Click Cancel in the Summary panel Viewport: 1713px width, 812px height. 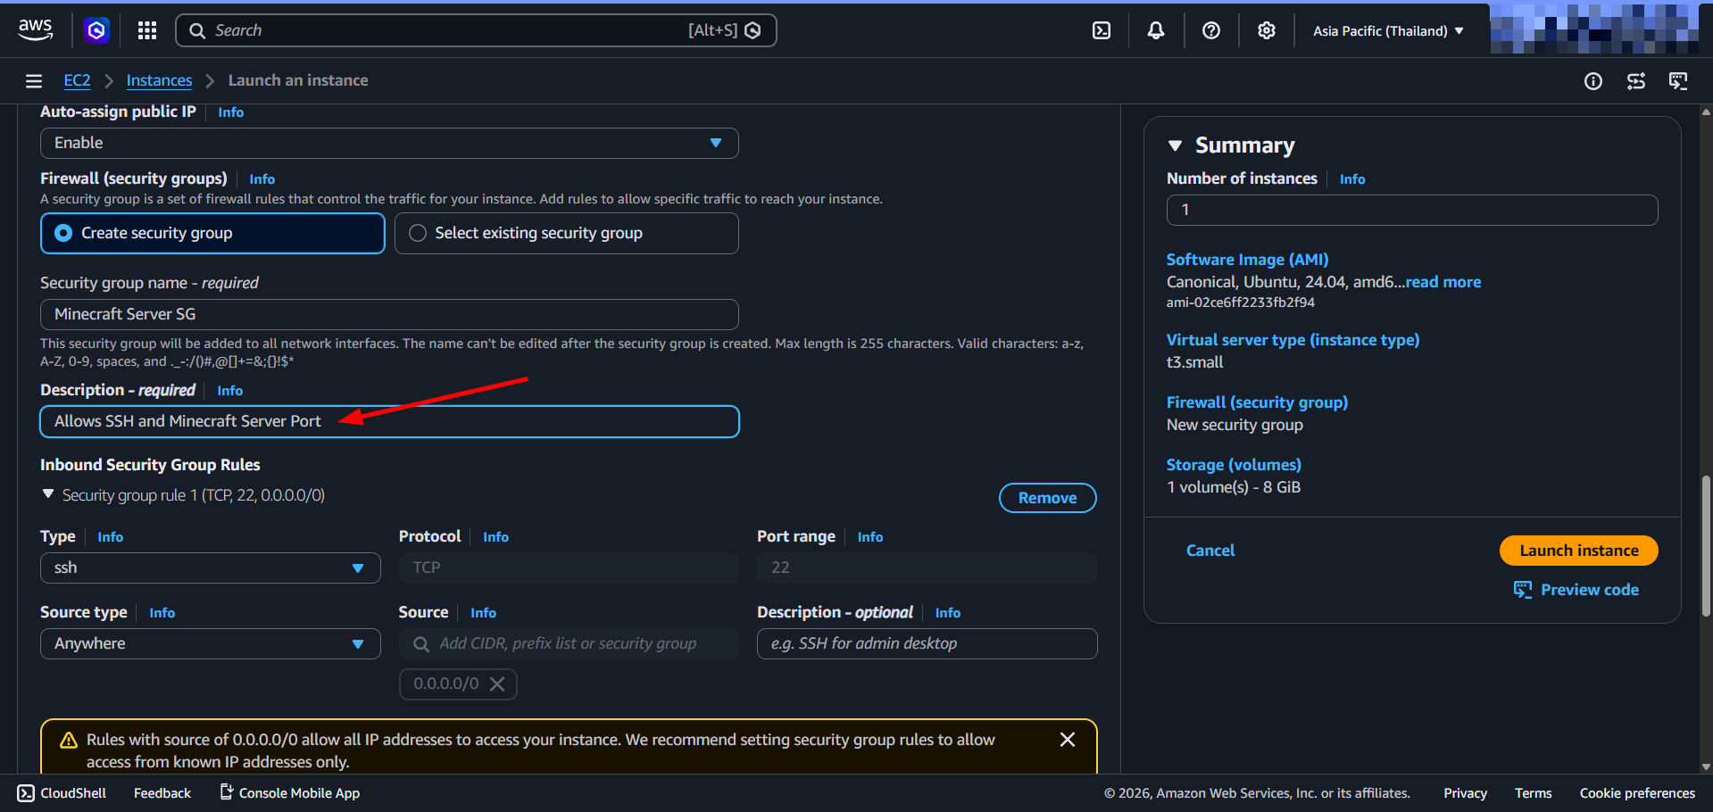(x=1210, y=551)
